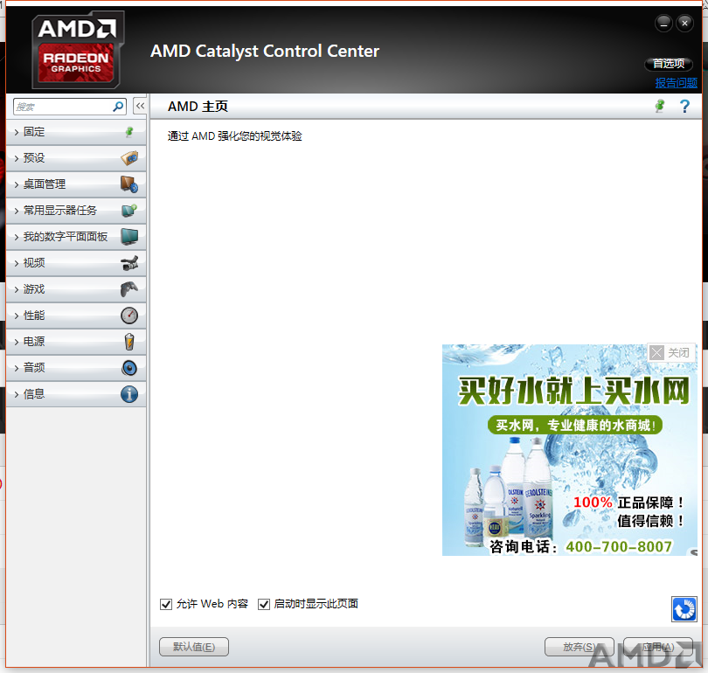
Task: Expand the 性能 section arrow
Action: pos(17,316)
